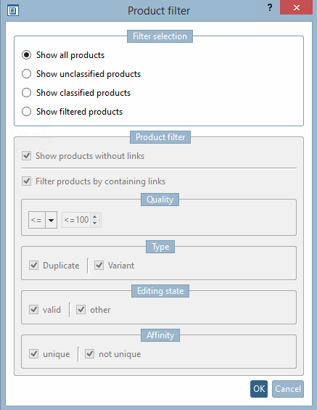Select Show filtered products radio button
The height and width of the screenshot is (410, 317).
[x=26, y=112]
